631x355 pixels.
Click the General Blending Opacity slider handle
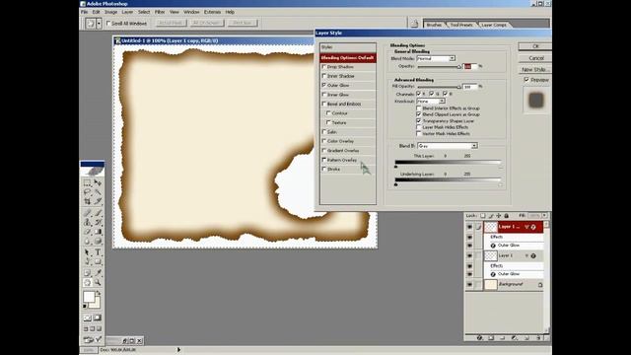pos(459,67)
